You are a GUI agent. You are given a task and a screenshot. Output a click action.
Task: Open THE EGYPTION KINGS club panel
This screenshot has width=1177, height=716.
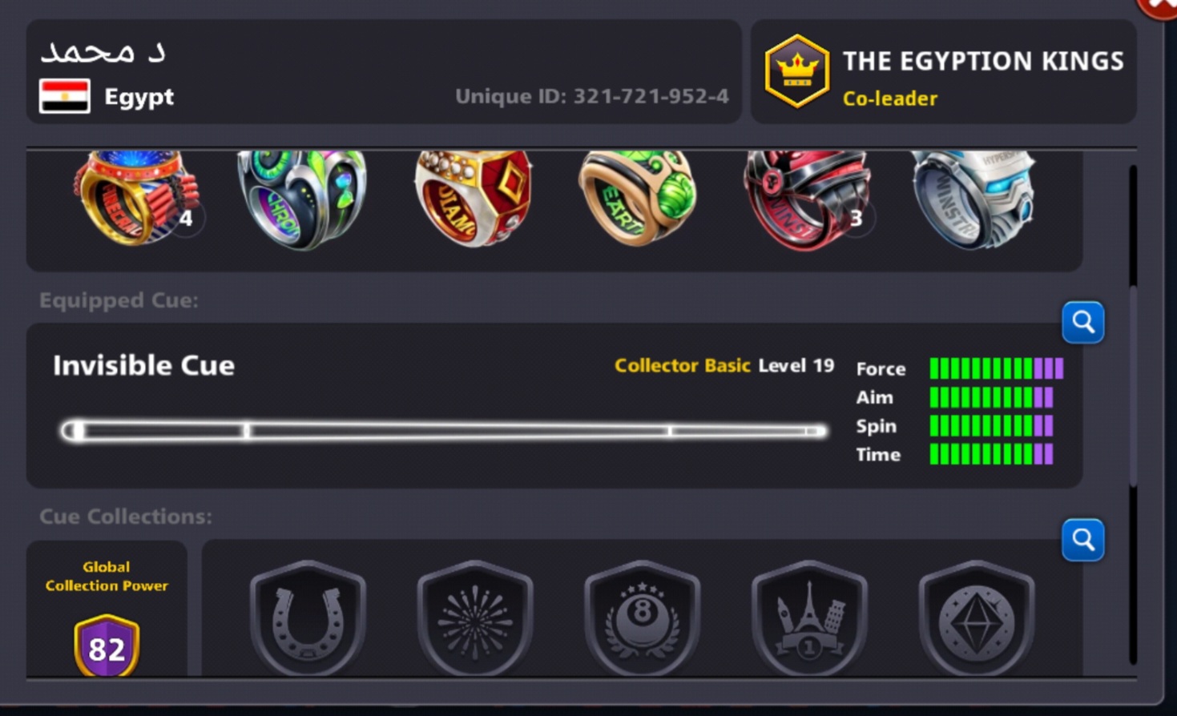pos(943,71)
